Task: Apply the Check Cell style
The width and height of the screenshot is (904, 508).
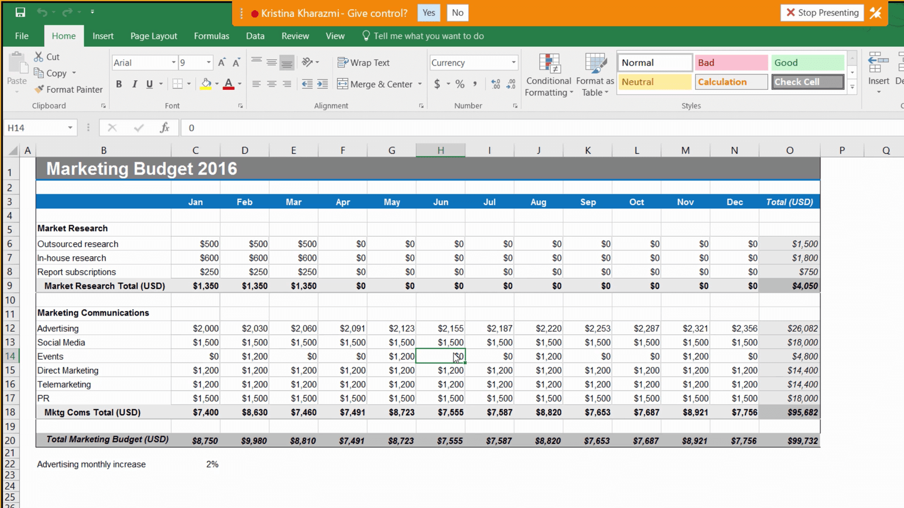Action: (x=807, y=82)
